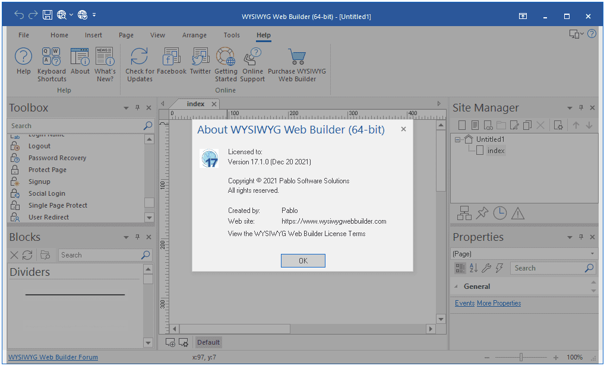The width and height of the screenshot is (604, 366).
Task: Switch to the Home ribbon tab
Action: [x=59, y=35]
